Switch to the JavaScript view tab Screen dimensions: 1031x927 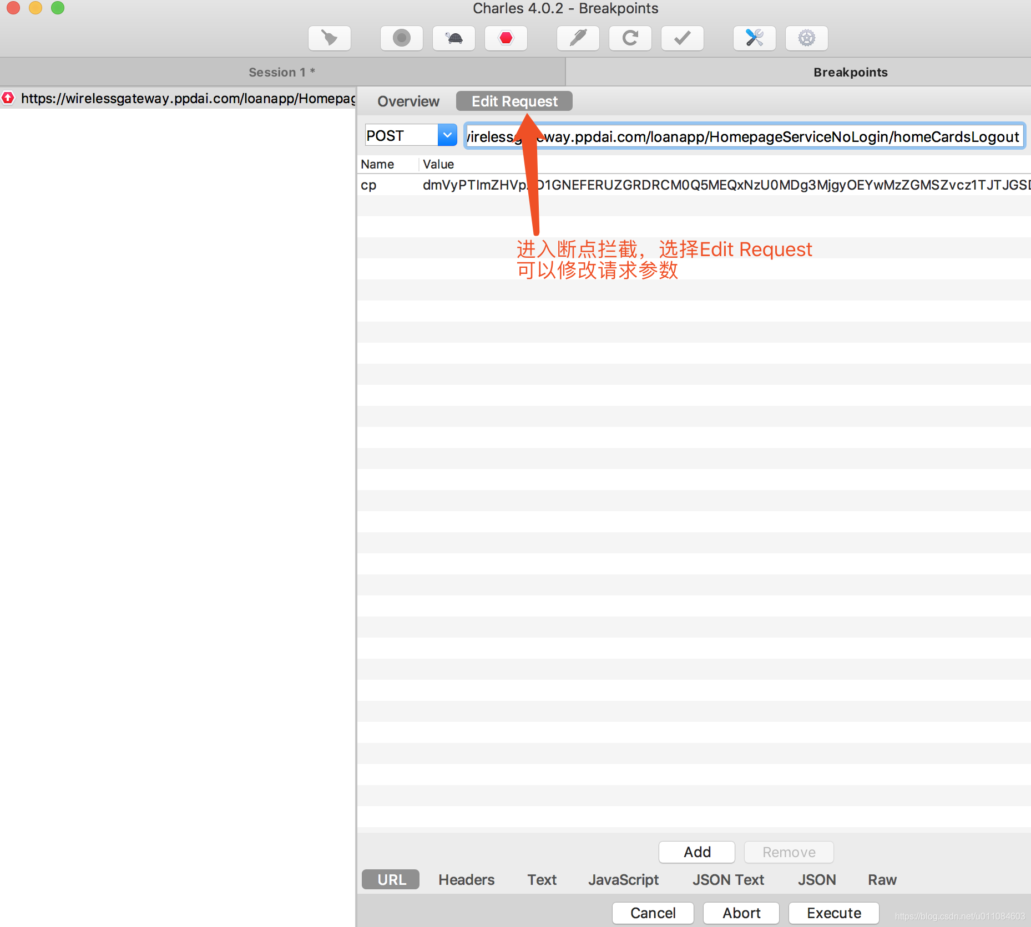click(x=623, y=880)
